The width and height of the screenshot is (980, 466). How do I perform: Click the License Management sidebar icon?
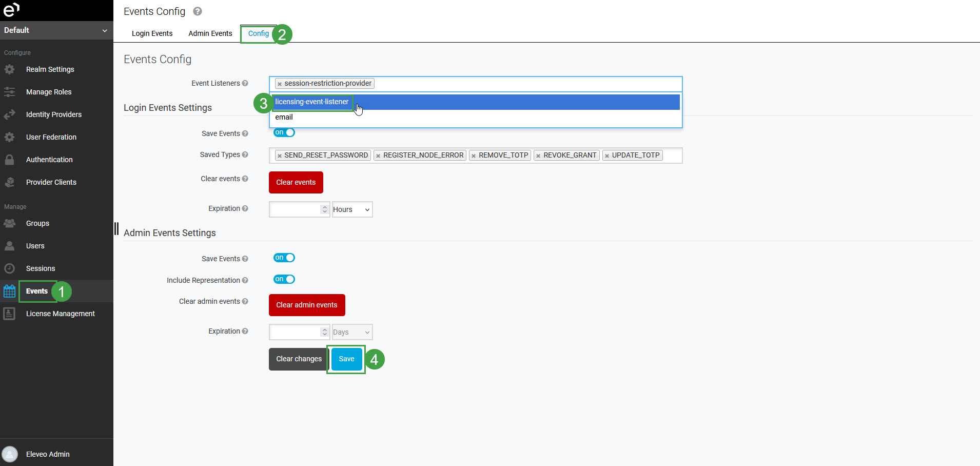click(x=9, y=314)
